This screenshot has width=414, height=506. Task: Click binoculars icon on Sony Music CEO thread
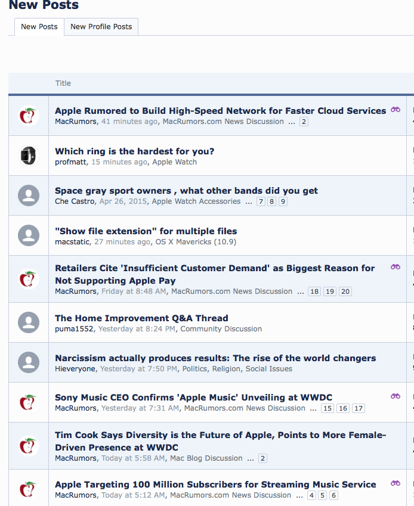[x=396, y=396]
